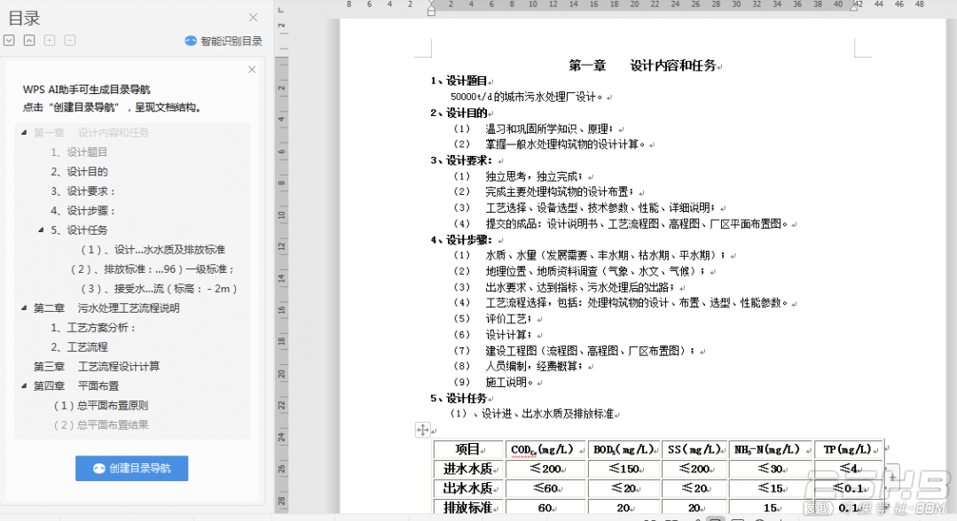Click table cell ≤150 under BOD5
Image resolution: width=957 pixels, height=521 pixels.
[x=624, y=469]
